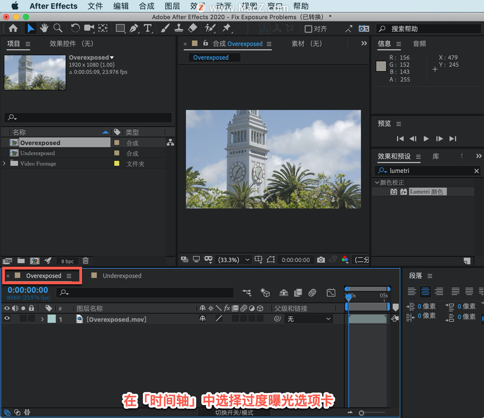This screenshot has height=418, width=484.
Task: Click the new composition icon in Project panel
Action: (x=34, y=261)
